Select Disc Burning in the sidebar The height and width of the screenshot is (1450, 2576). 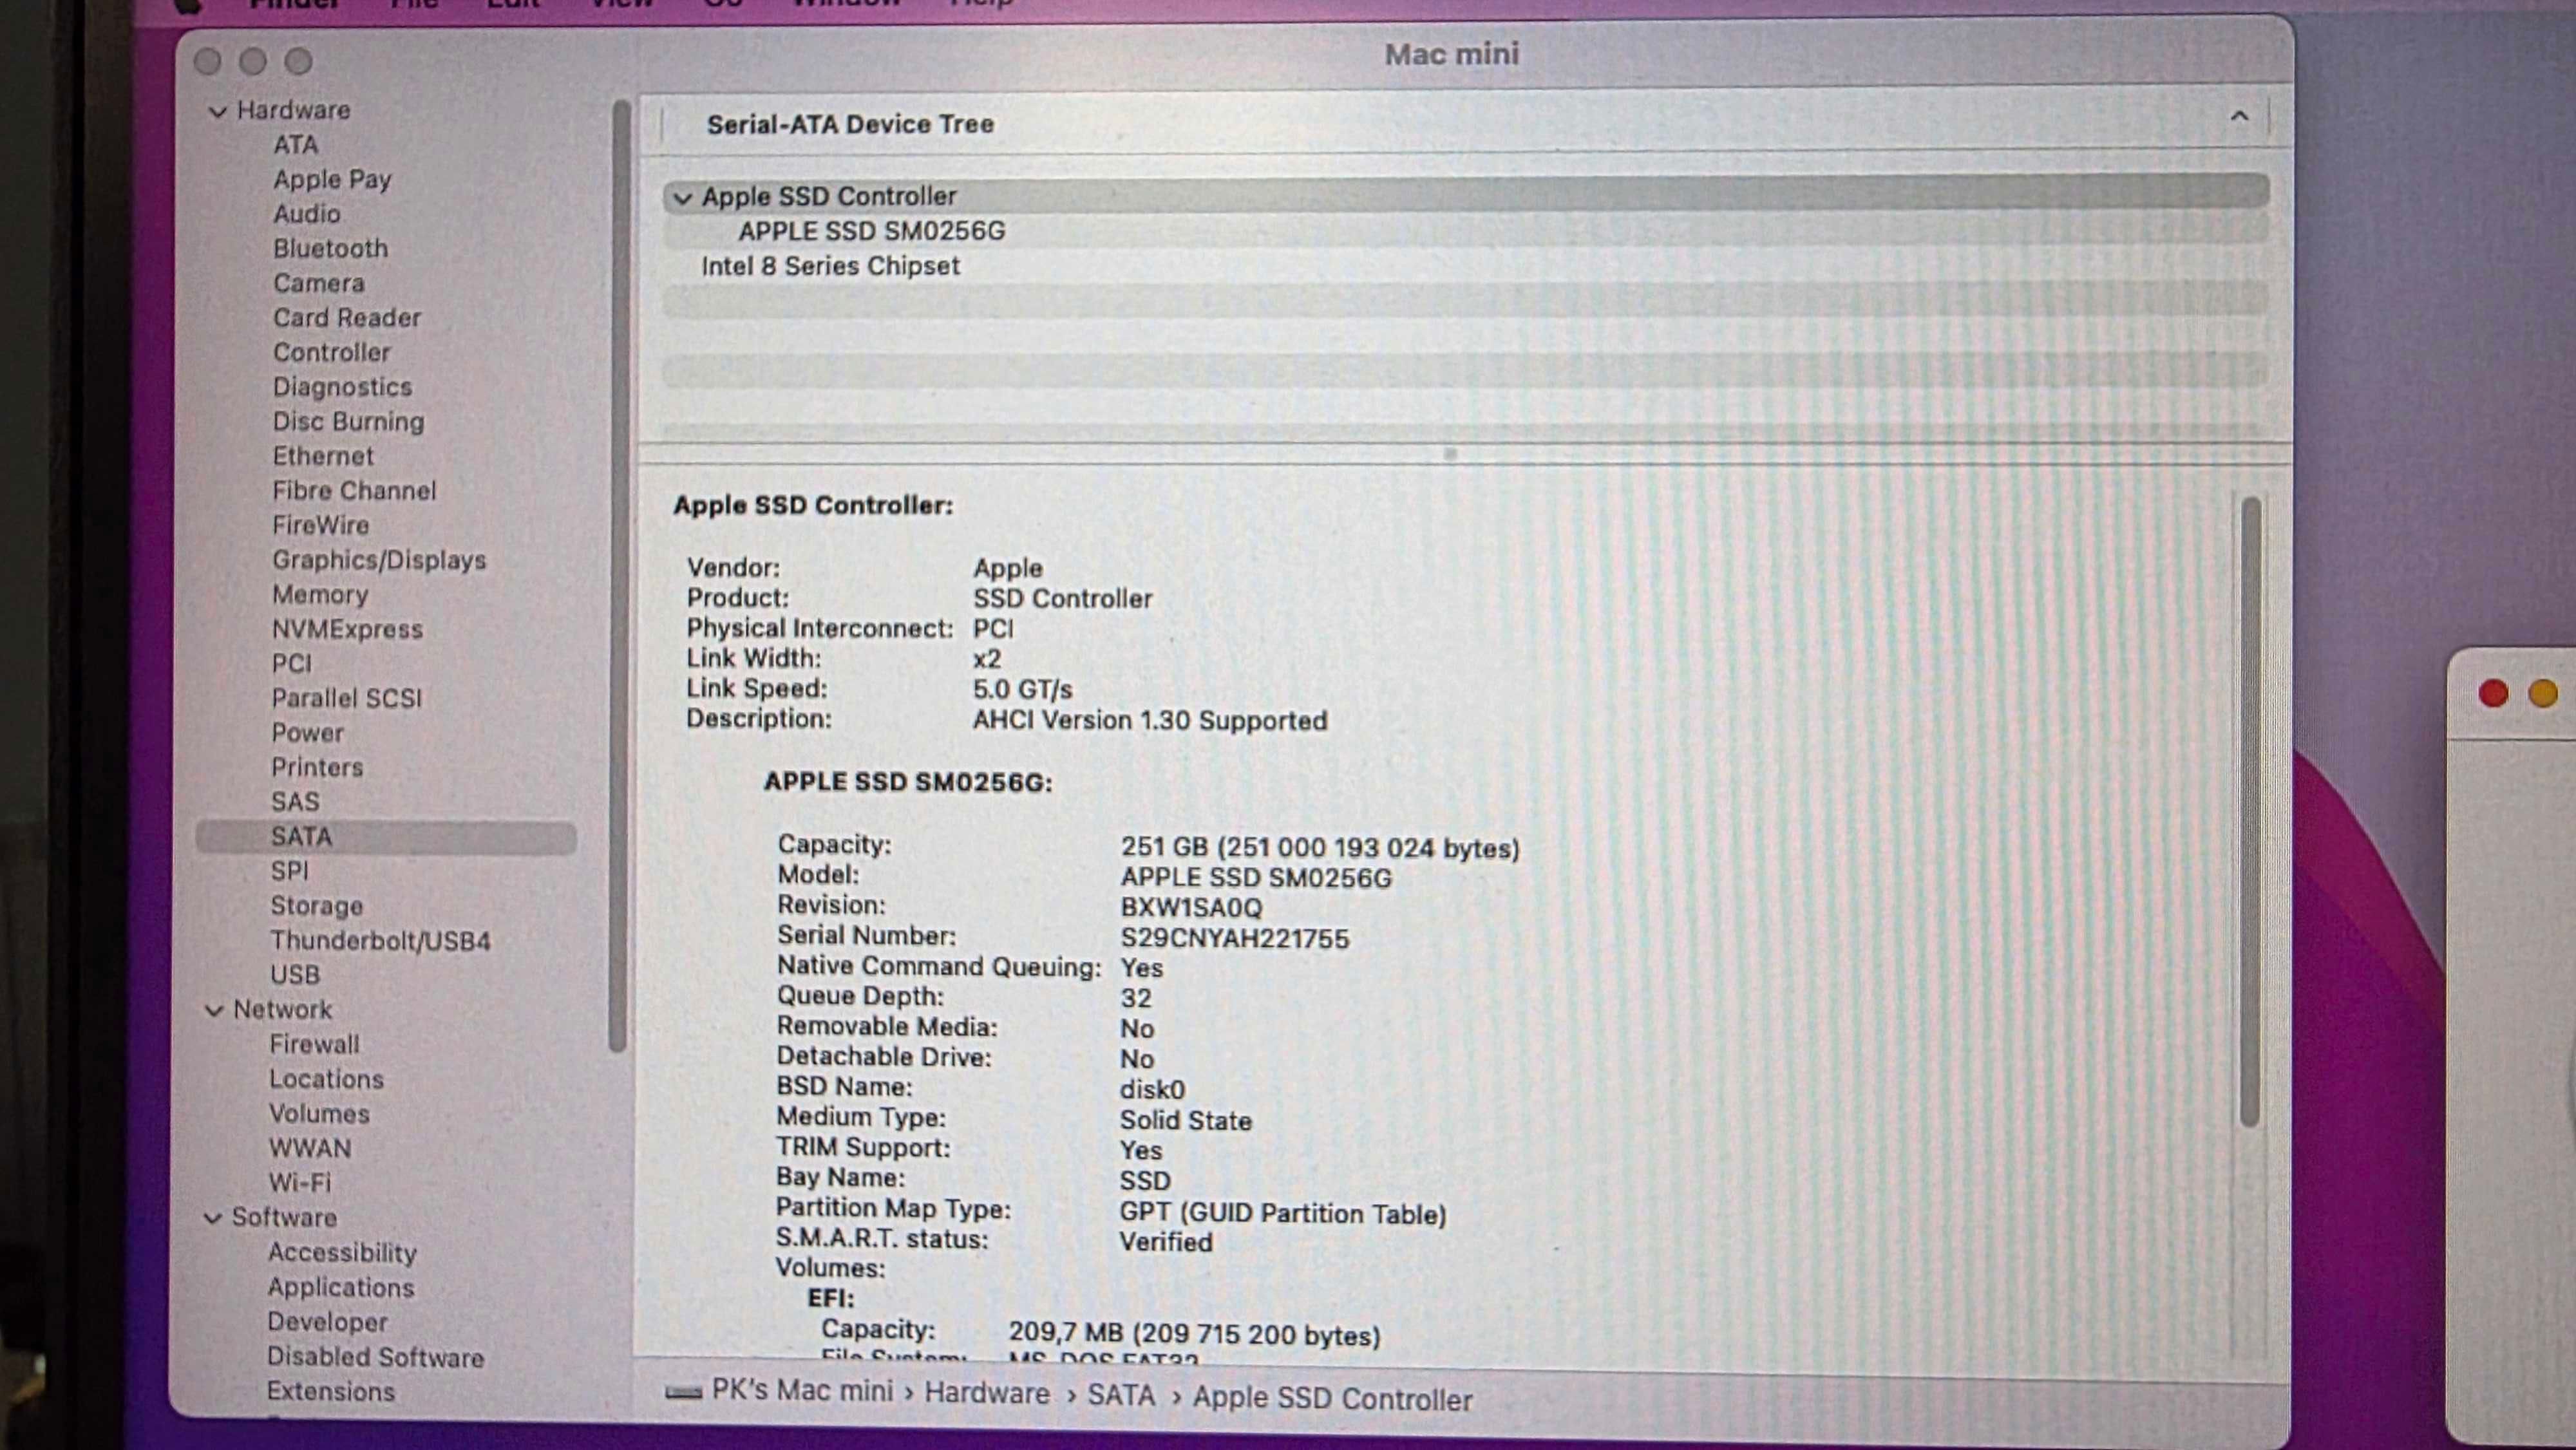pyautogui.click(x=348, y=422)
